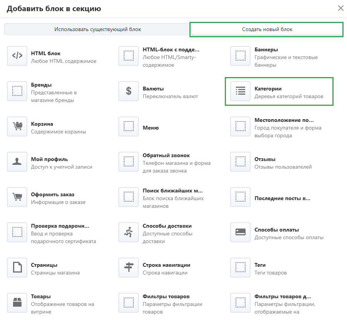Switch to Использовать существующий блок tab

pyautogui.click(x=97, y=30)
